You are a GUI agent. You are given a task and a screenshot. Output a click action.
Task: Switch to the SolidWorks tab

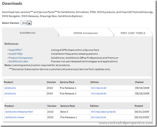28,33
